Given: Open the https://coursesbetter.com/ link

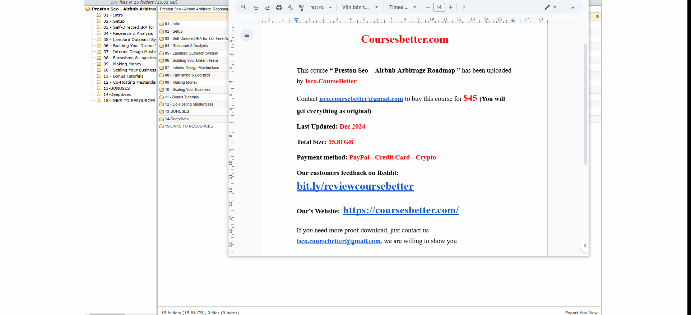Looking at the screenshot, I should click(400, 210).
